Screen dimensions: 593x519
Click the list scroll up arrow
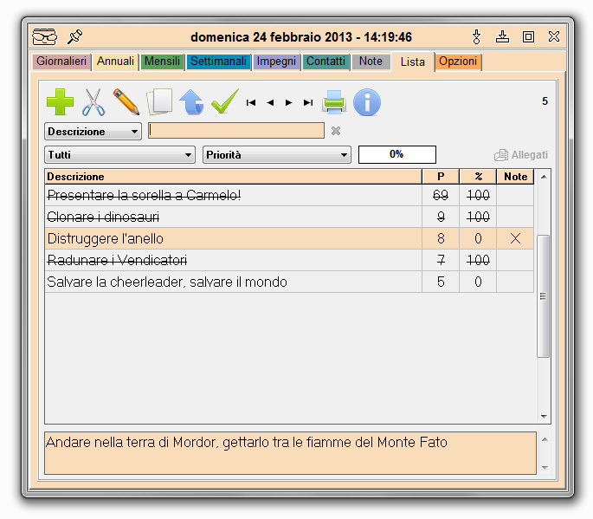point(544,177)
